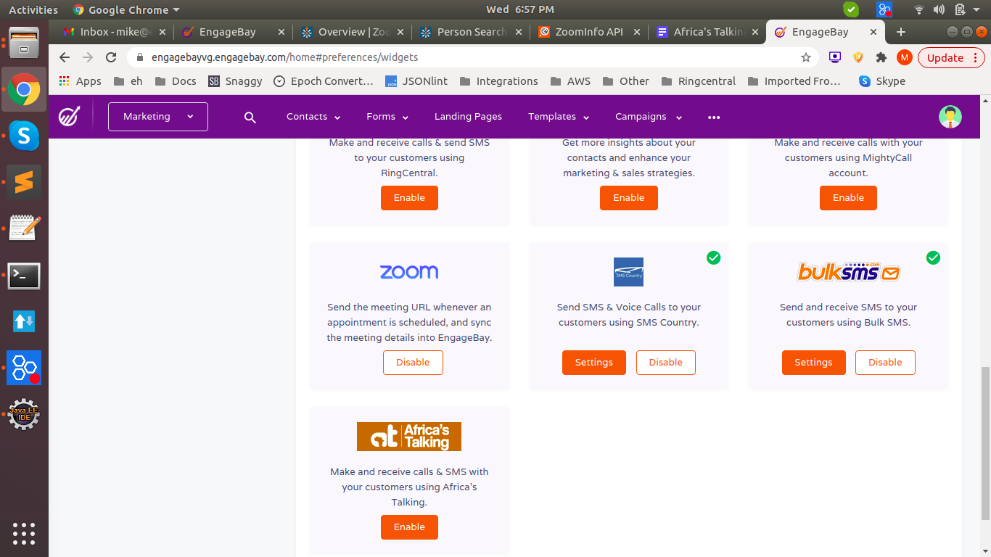Screen dimensions: 991x557
Task: Open the JSONlint bookmark
Action: pyautogui.click(x=416, y=81)
